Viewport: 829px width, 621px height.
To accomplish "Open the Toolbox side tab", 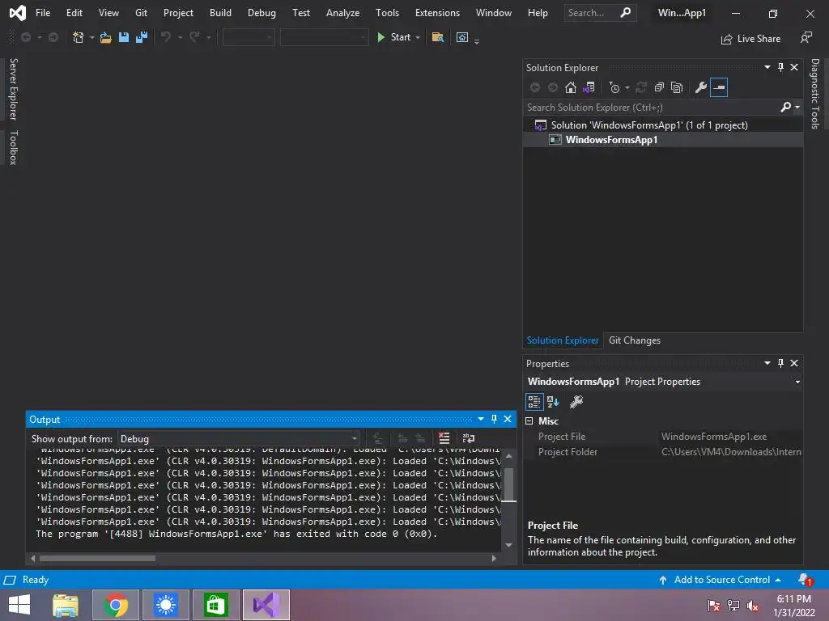I will 13,148.
